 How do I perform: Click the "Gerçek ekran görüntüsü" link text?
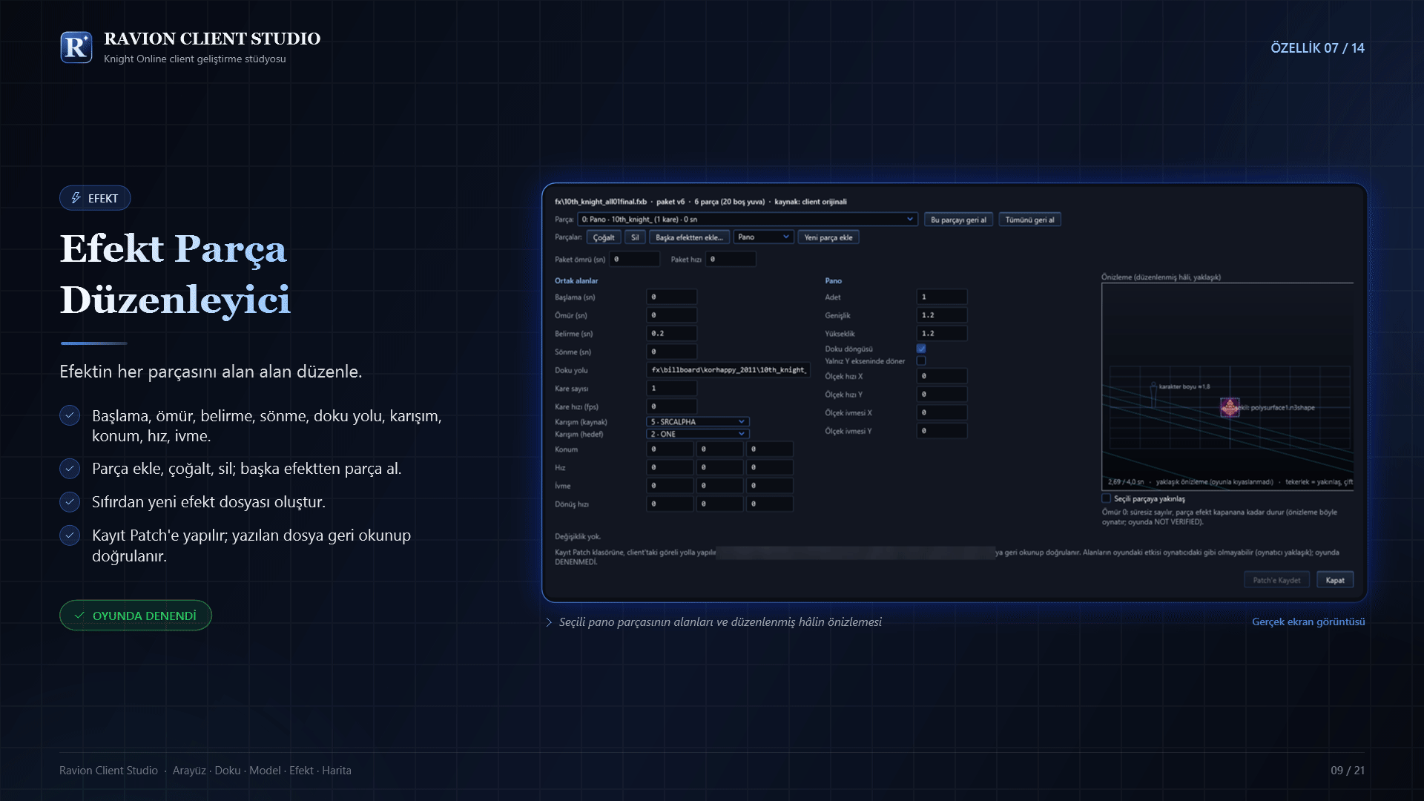pos(1308,622)
